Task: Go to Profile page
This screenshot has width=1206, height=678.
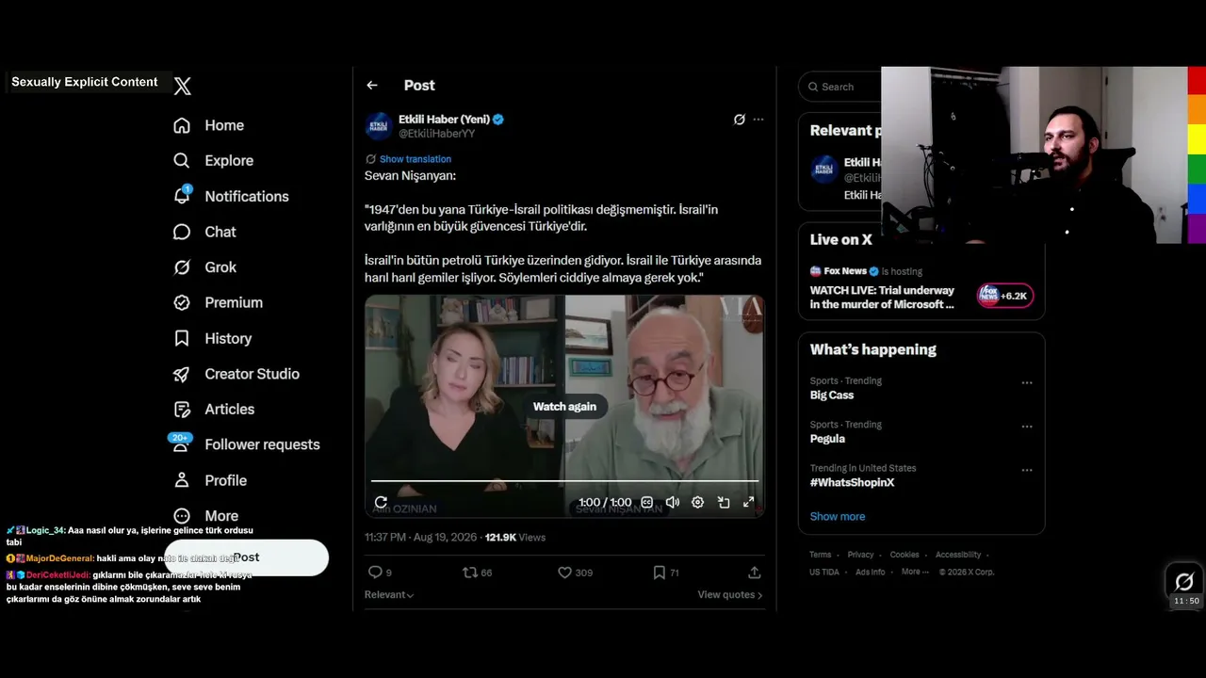Action: click(210, 480)
